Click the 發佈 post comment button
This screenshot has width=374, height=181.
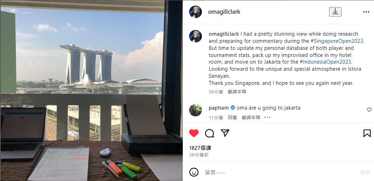pos(365,172)
